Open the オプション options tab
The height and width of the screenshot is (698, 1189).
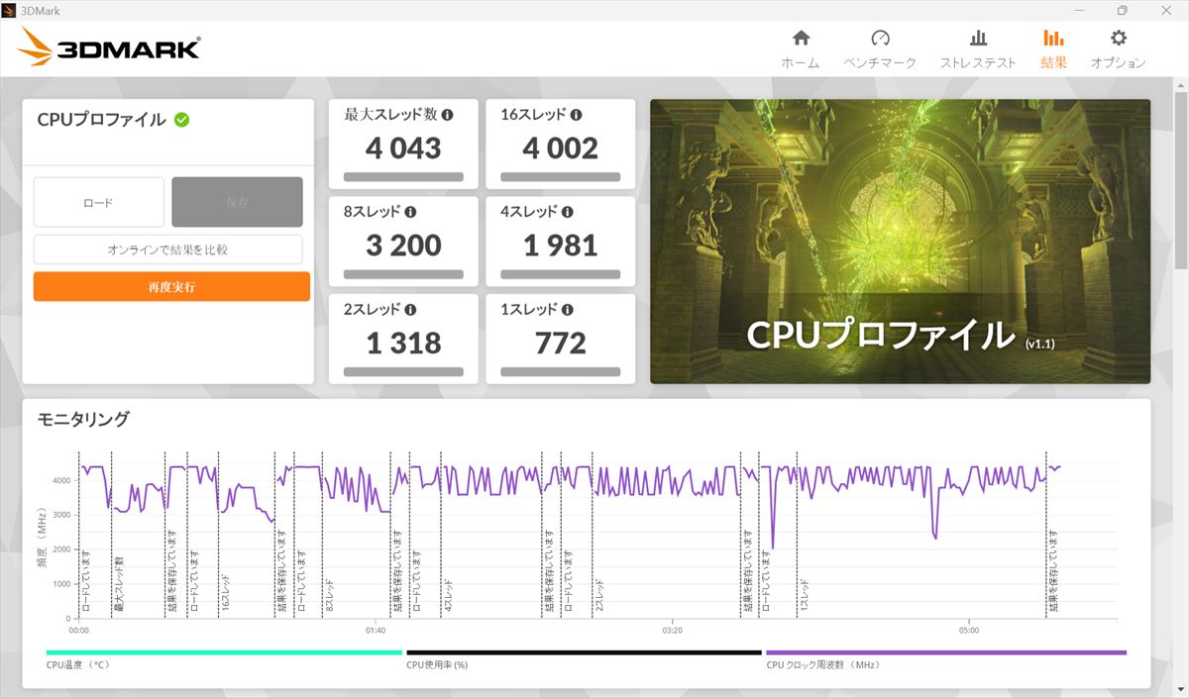(x=1118, y=49)
